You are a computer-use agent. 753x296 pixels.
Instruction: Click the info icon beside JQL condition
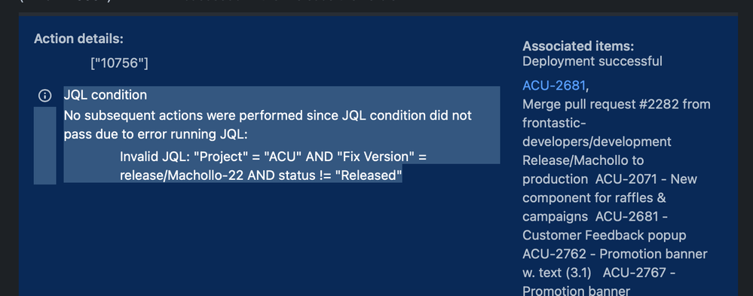(x=44, y=96)
